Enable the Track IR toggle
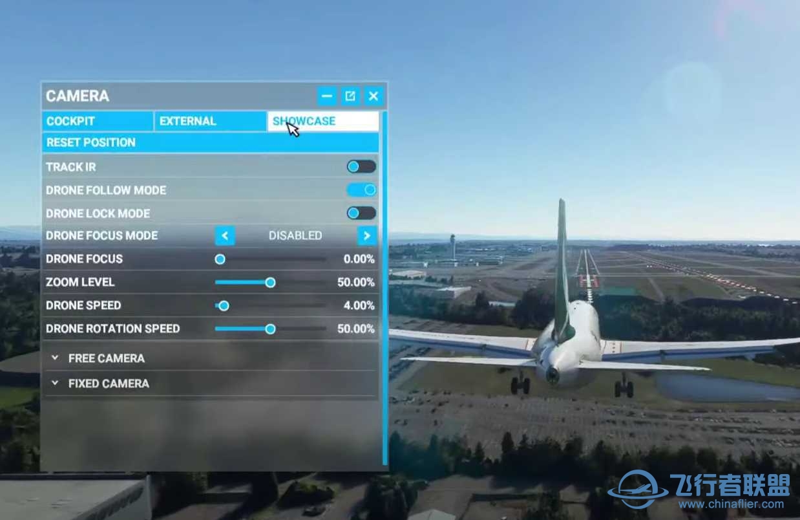Image resolution: width=800 pixels, height=520 pixels. click(x=361, y=167)
